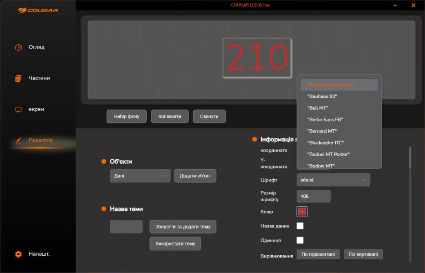
Task: Pick "Blackadder ITC" in the font list
Action: [x=325, y=143]
